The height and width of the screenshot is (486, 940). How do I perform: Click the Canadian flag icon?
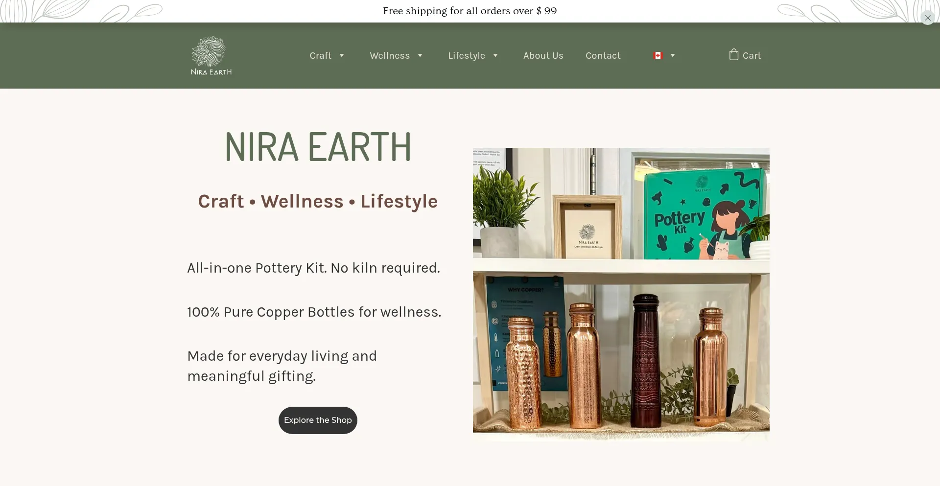pyautogui.click(x=658, y=56)
